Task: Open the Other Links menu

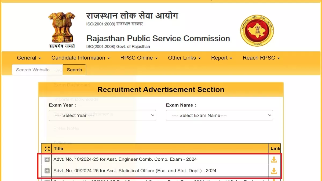Action: click(x=184, y=58)
